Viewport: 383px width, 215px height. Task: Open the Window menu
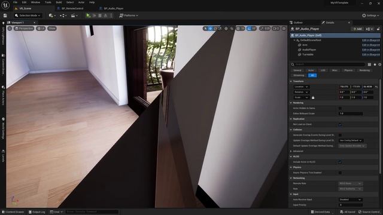(x=35, y=2)
